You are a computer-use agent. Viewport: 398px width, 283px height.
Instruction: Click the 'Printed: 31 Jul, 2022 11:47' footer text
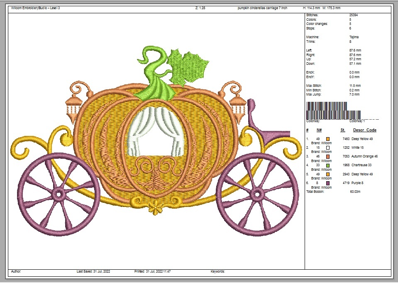coord(153,271)
